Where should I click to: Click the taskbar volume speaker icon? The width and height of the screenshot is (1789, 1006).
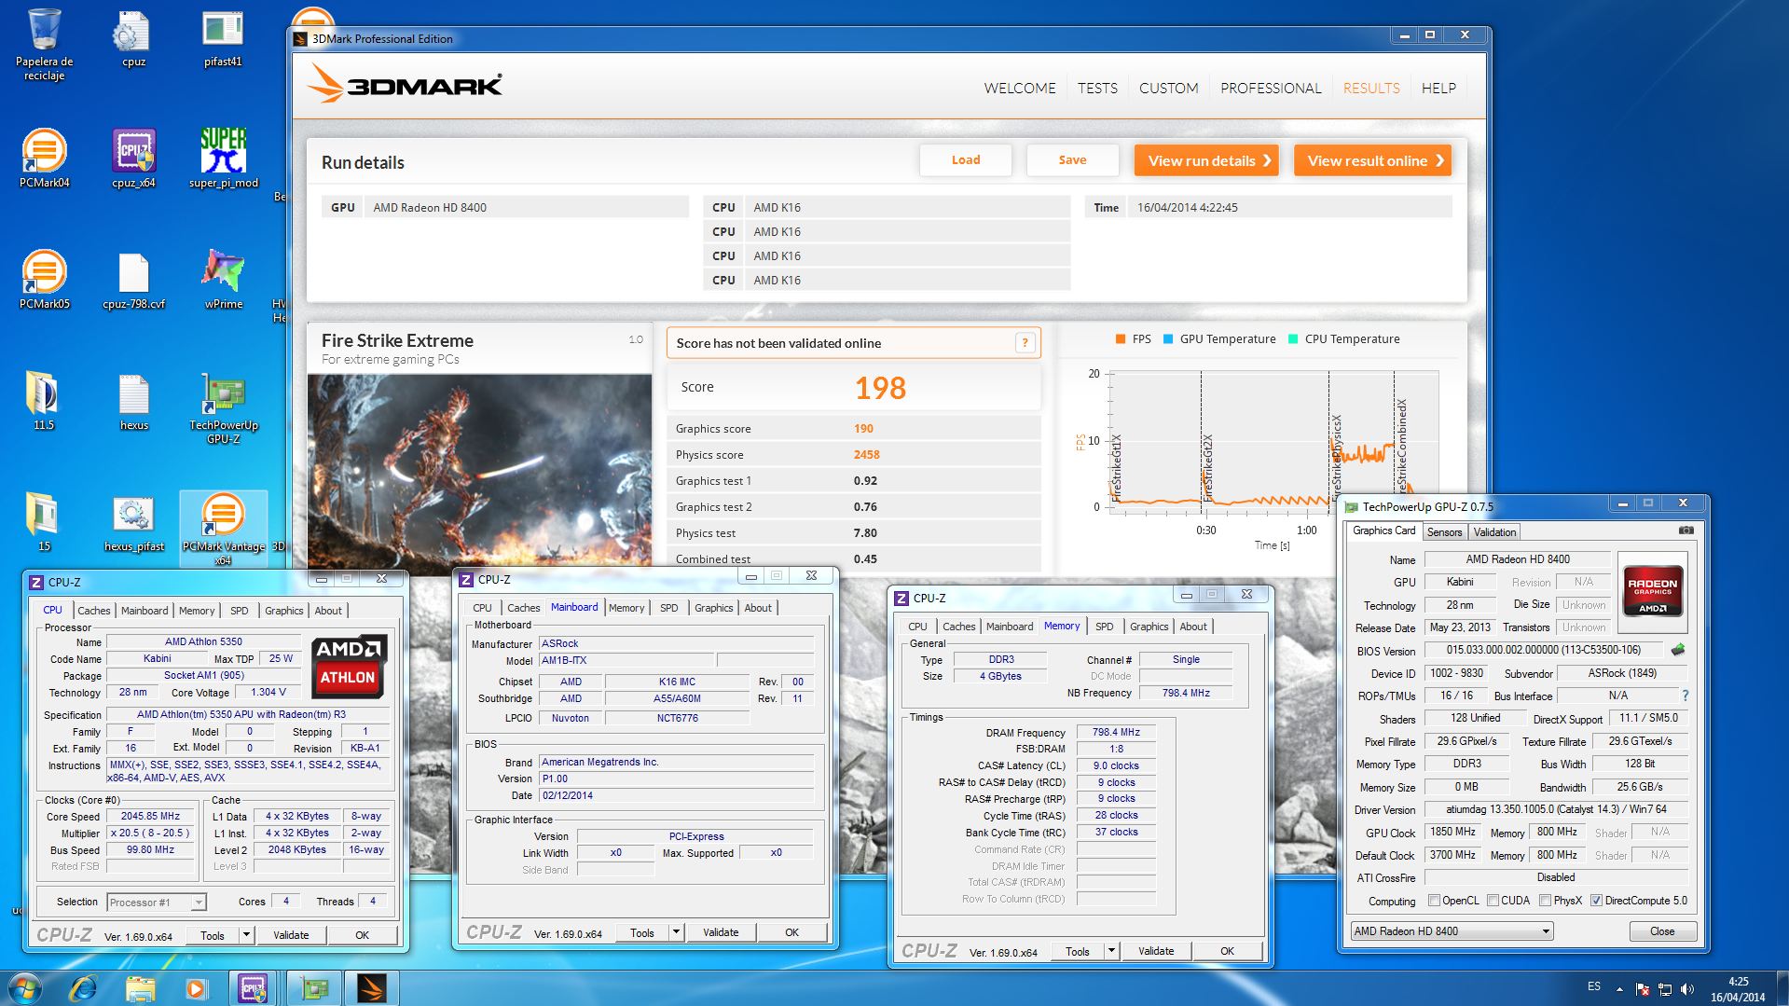(1686, 988)
